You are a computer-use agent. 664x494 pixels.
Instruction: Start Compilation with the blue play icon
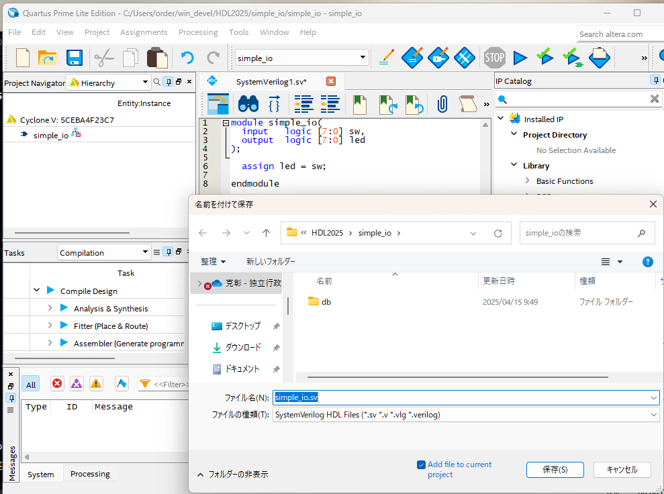click(x=520, y=58)
